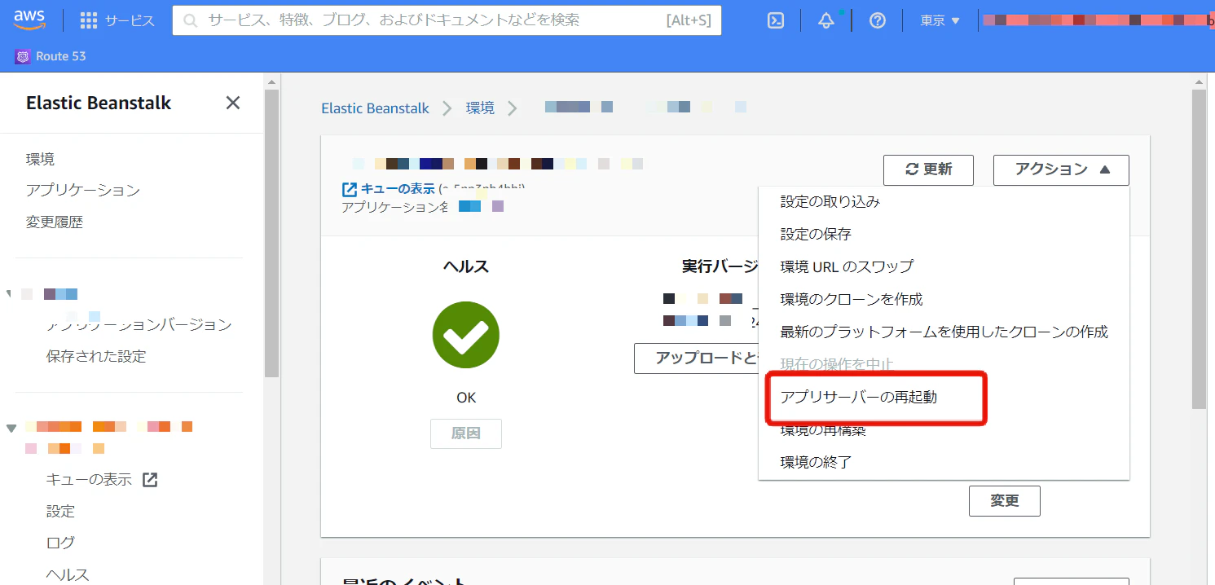The image size is (1215, 585).
Task: Click the AWS logo home icon
Action: tap(29, 20)
